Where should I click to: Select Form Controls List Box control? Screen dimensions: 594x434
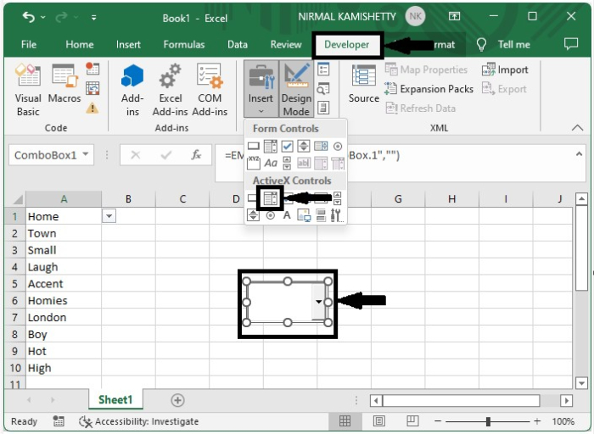pyautogui.click(x=321, y=146)
